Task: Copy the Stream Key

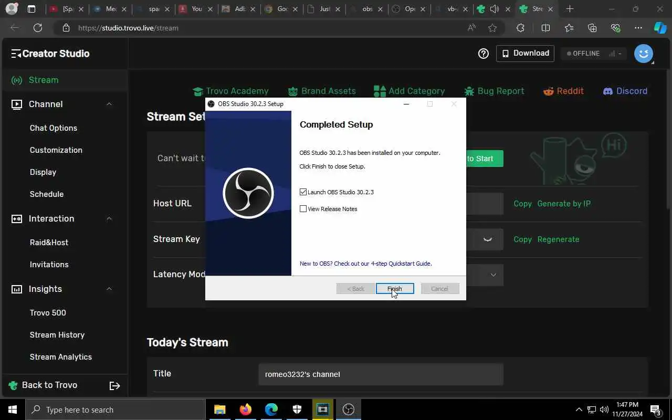Action: click(x=522, y=239)
